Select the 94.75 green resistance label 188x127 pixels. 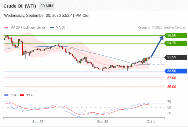tap(176, 43)
